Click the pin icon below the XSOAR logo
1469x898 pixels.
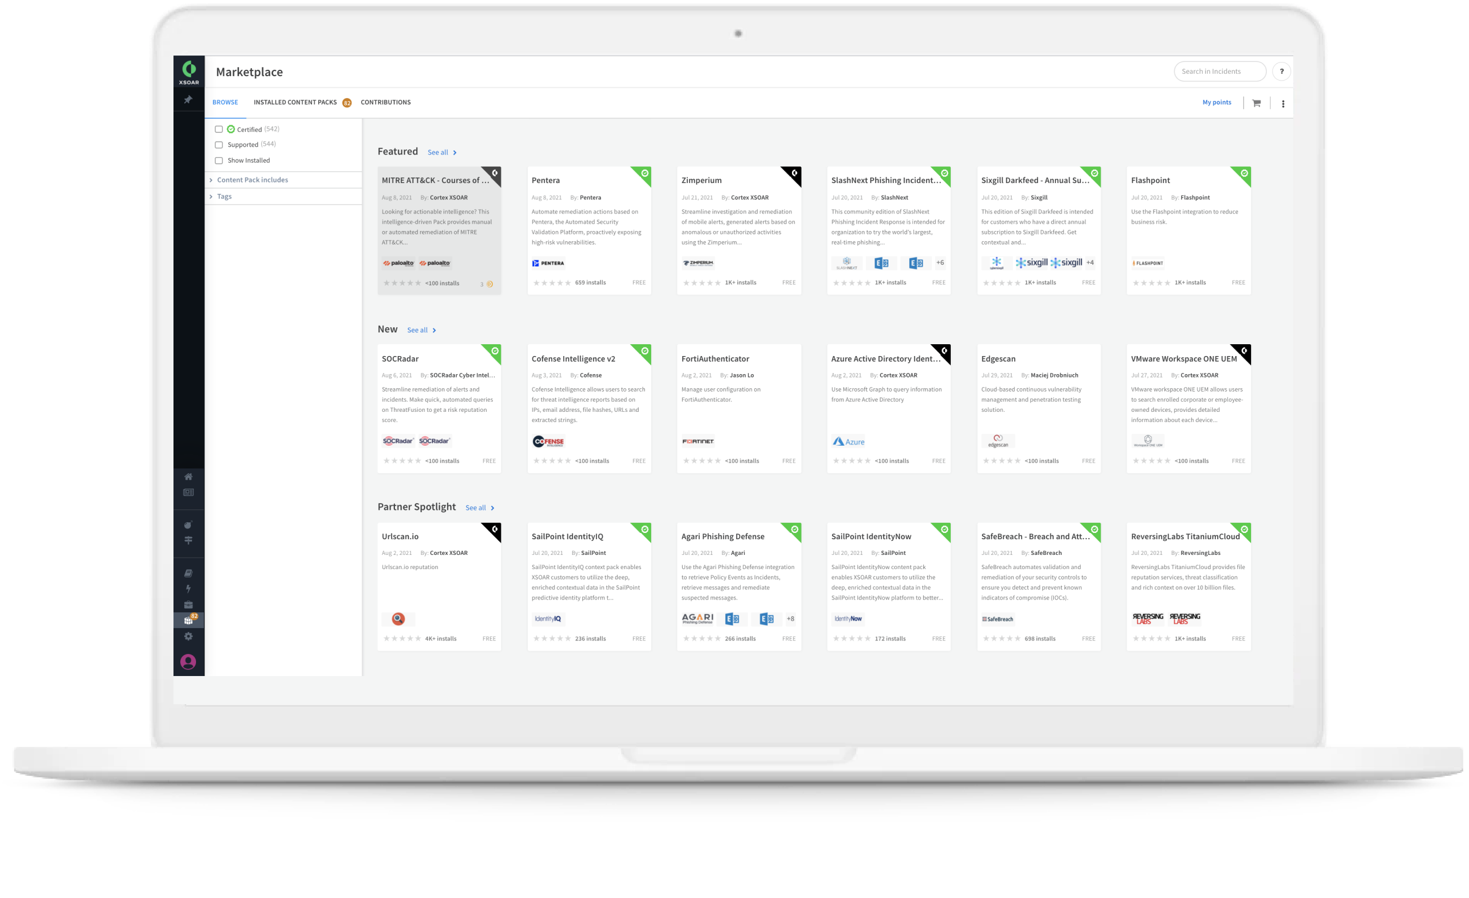pos(188,100)
